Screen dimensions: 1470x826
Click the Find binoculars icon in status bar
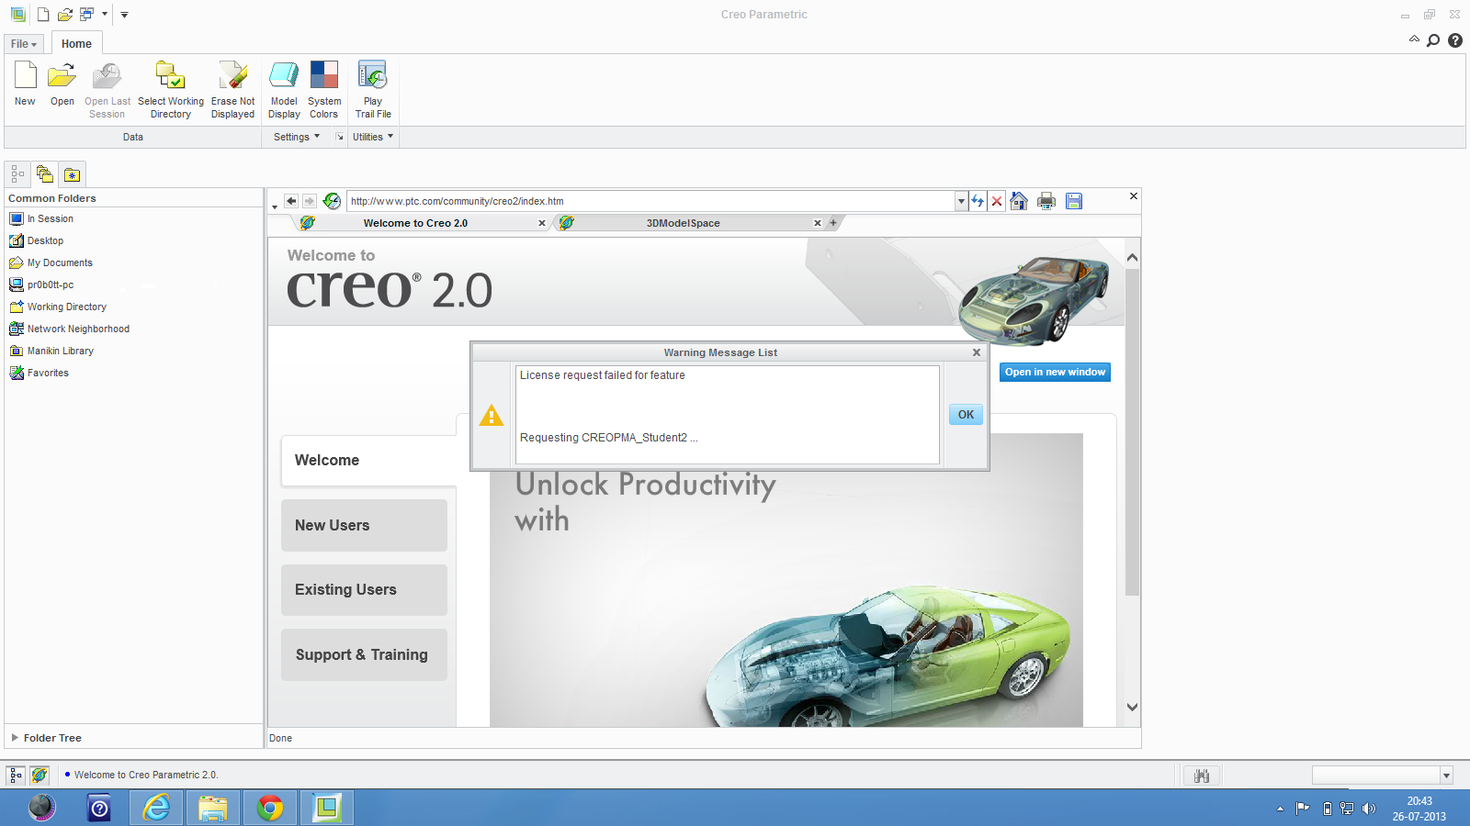[x=1202, y=776]
